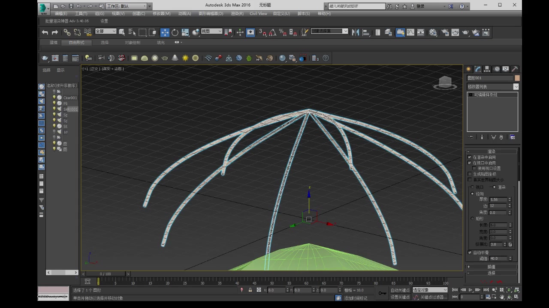Check 生成贴图坐标 checkbox

469,174
